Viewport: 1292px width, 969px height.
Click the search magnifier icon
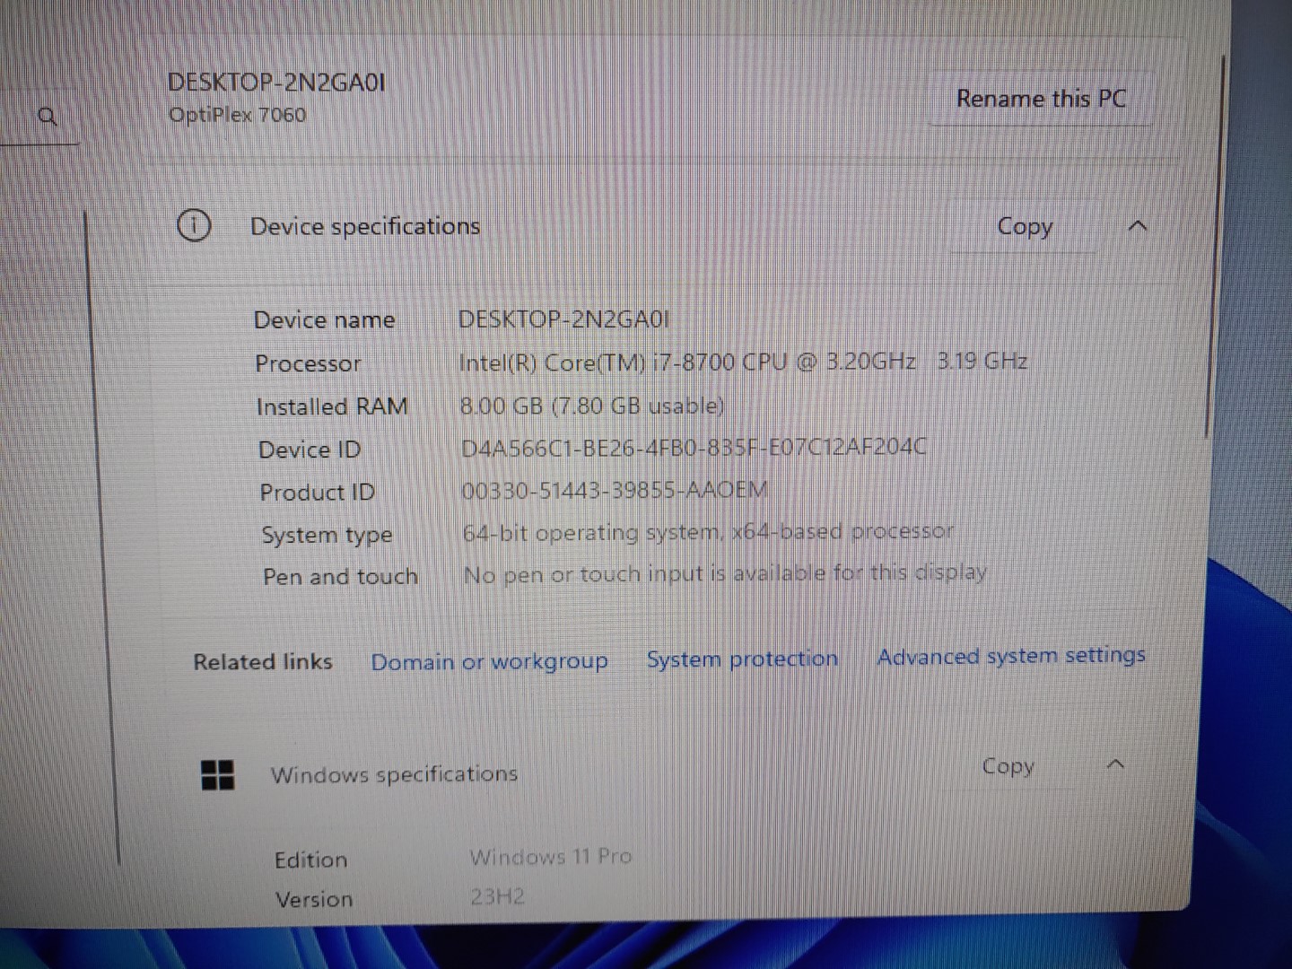coord(48,117)
